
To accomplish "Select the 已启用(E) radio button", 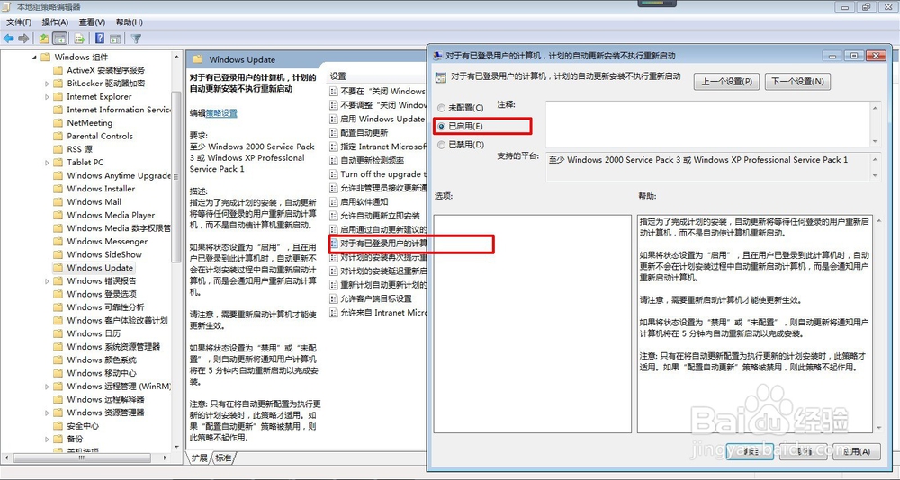I will tap(441, 126).
